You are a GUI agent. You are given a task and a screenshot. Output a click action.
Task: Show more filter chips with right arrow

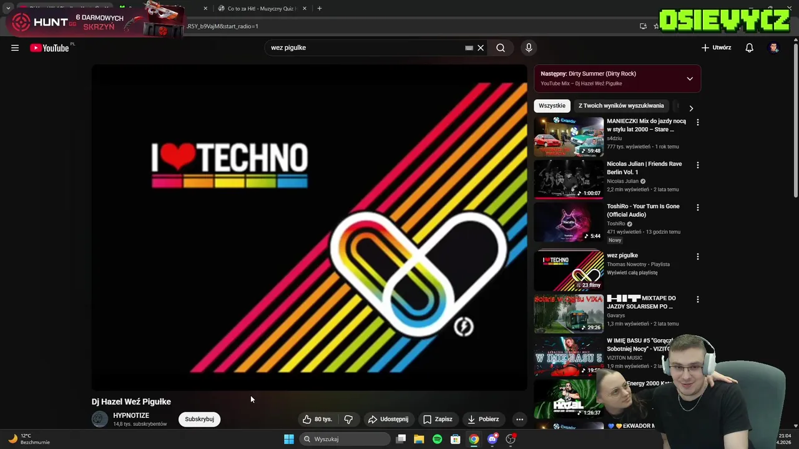click(691, 108)
